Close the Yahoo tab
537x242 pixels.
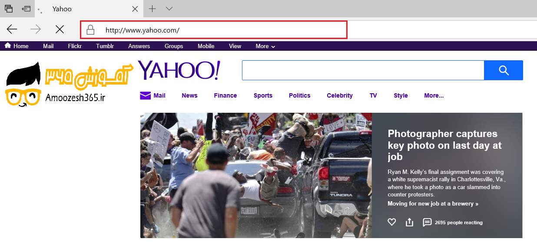tap(135, 9)
